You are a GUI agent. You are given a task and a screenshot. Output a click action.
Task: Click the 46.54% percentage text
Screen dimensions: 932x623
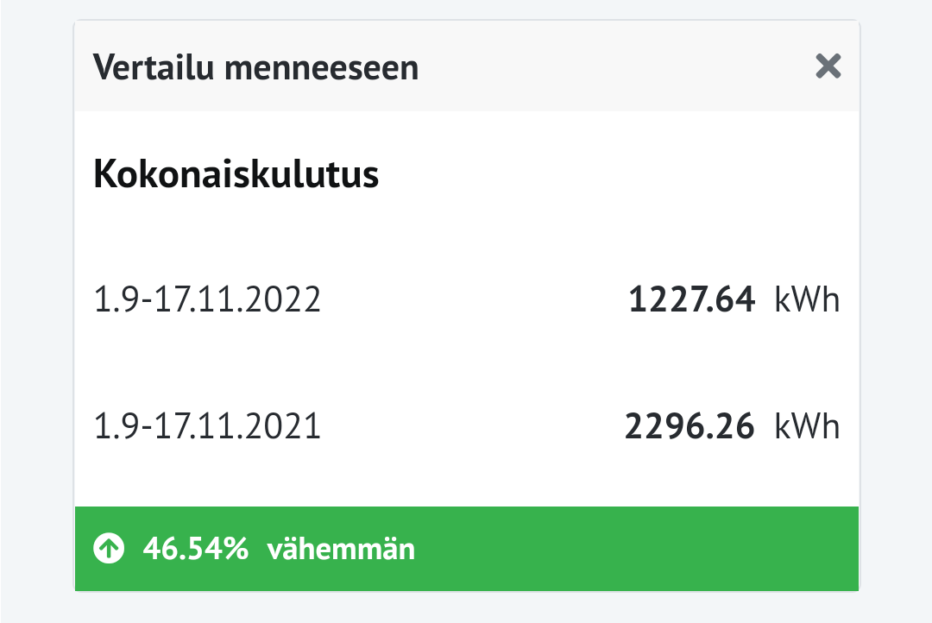click(196, 548)
